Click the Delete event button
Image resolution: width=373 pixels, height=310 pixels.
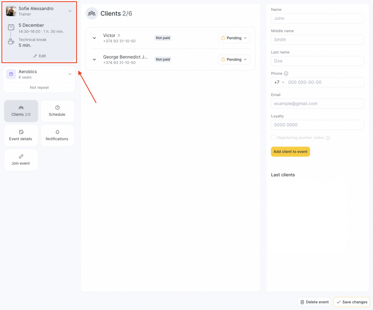pos(314,302)
